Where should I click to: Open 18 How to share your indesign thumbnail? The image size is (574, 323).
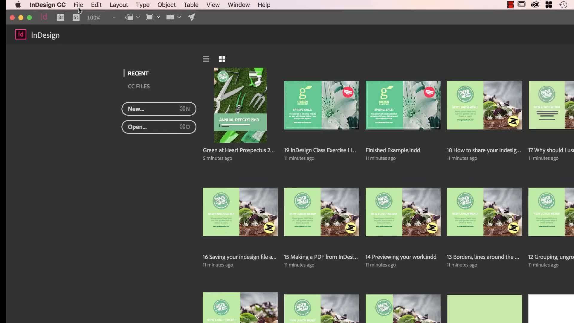(484, 105)
